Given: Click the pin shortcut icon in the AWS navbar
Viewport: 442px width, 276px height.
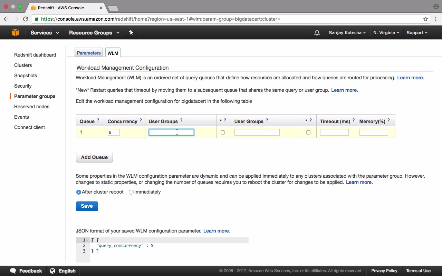Looking at the screenshot, I should coord(131,32).
